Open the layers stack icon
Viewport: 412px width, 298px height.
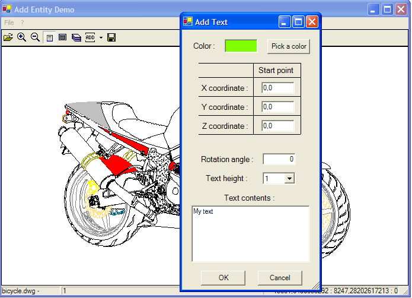tap(76, 37)
